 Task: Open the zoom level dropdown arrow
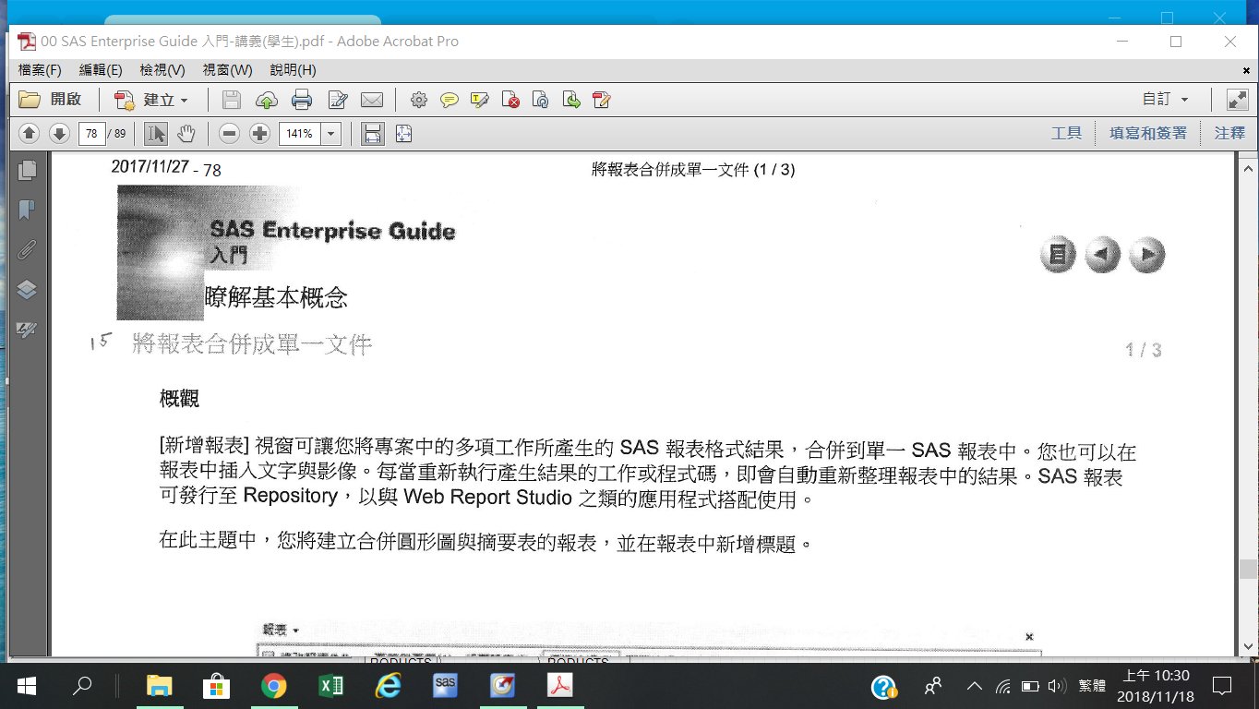[x=330, y=134]
